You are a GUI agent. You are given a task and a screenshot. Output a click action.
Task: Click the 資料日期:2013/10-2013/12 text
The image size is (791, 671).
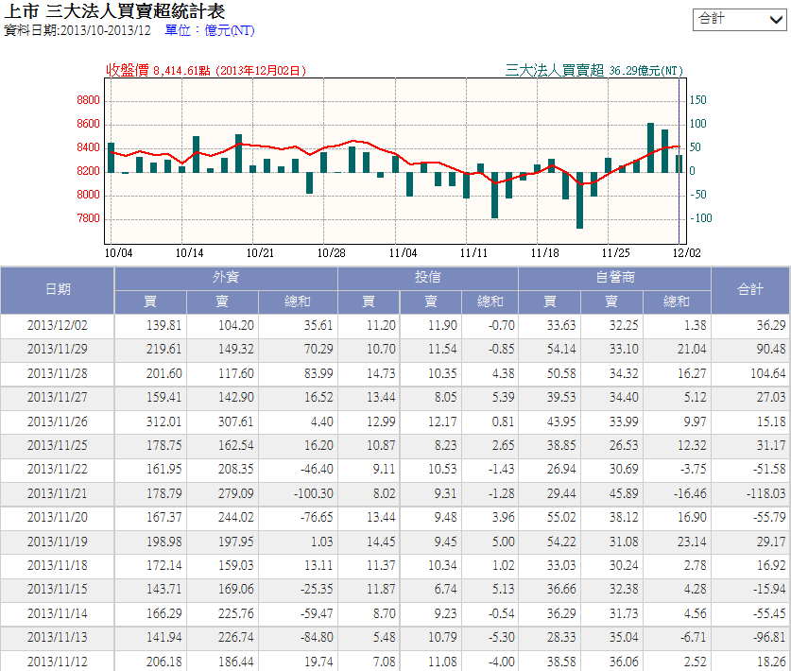[77, 31]
